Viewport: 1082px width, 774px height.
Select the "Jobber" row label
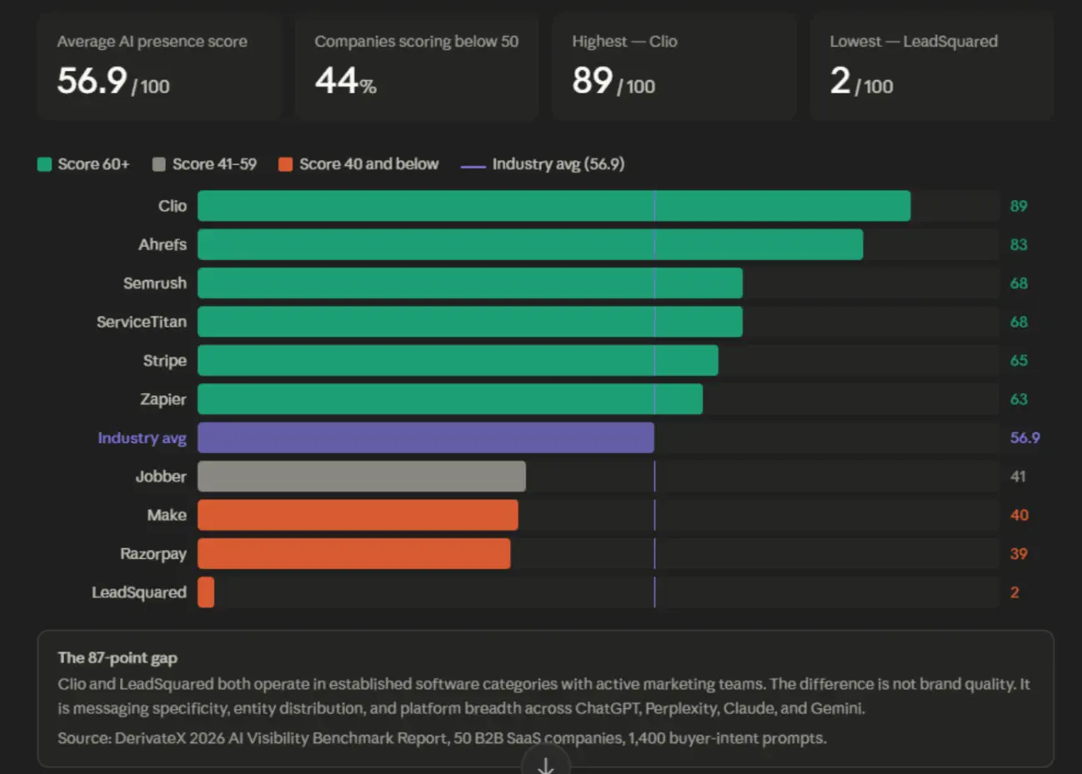pos(162,477)
